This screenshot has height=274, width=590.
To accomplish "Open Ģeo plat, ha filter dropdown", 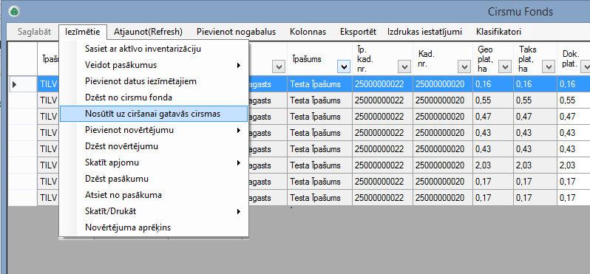I will (504, 67).
